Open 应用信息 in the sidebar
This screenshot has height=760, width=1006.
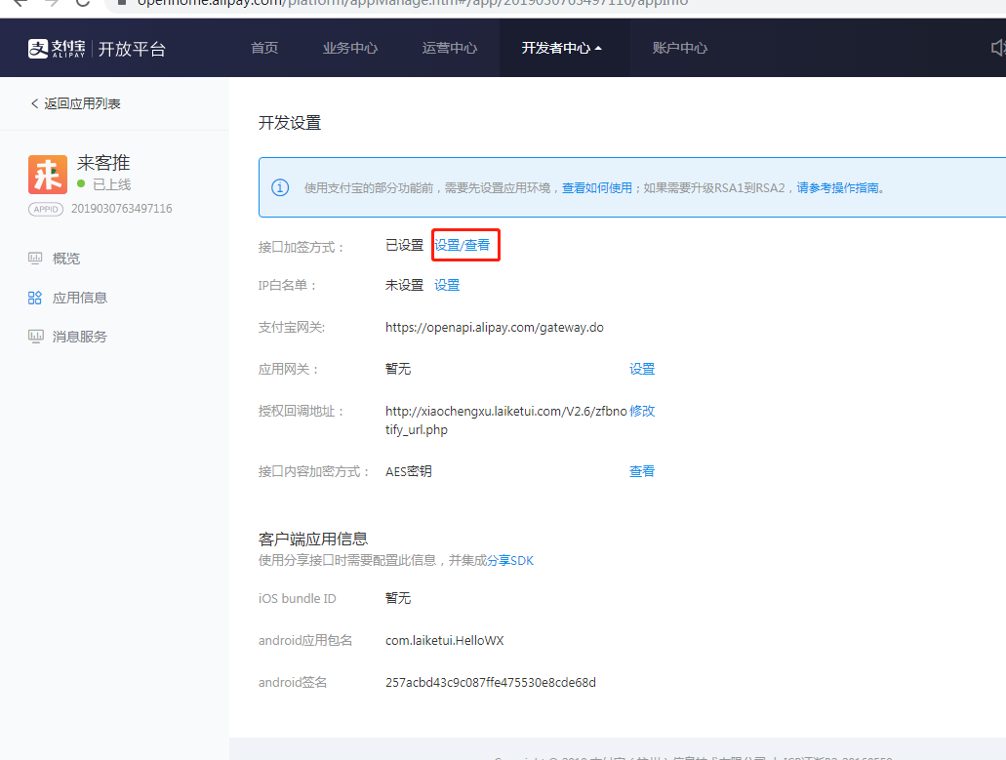80,298
